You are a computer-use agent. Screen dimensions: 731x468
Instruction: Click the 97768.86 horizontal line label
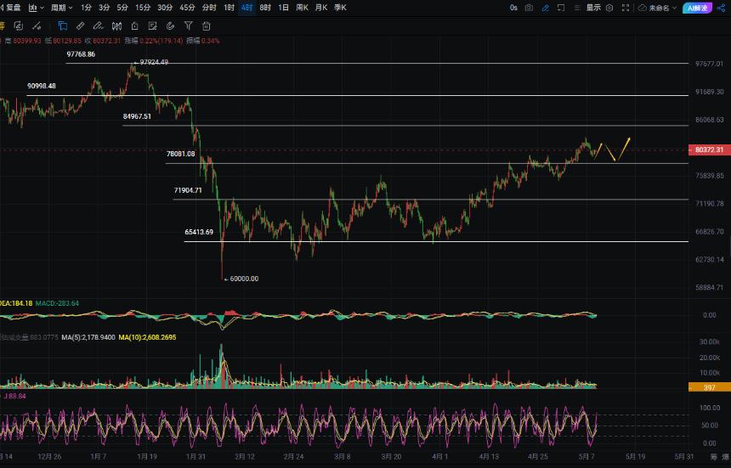pos(81,54)
